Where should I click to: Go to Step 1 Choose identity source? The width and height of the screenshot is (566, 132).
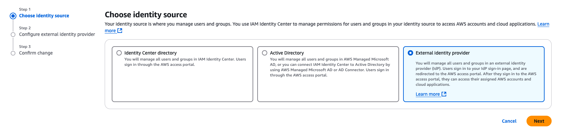point(44,16)
